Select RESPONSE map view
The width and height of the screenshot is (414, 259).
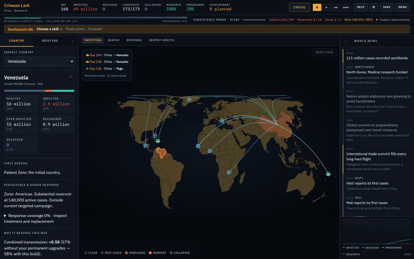click(134, 40)
